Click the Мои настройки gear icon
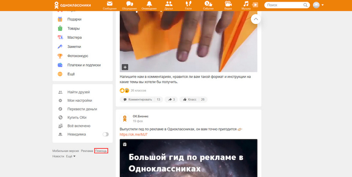The image size is (352, 177). 60,101
